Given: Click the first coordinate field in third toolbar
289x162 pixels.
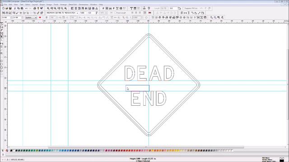Looking at the screenshot, I should pyautogui.click(x=6, y=18).
